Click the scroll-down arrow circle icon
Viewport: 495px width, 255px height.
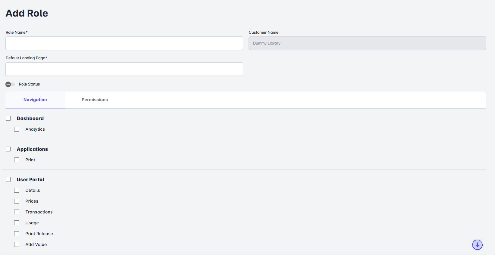point(477,245)
